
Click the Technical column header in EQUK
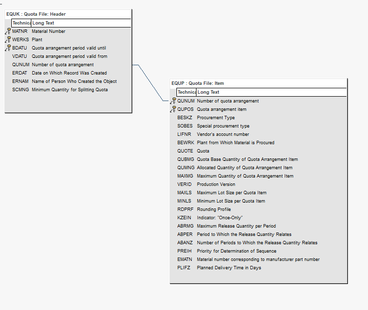click(x=22, y=23)
